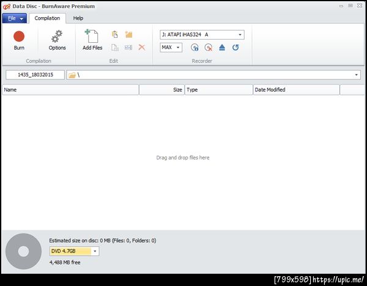This screenshot has width=367, height=286.
Task: Click the folder icon in the path bar
Action: coord(72,75)
